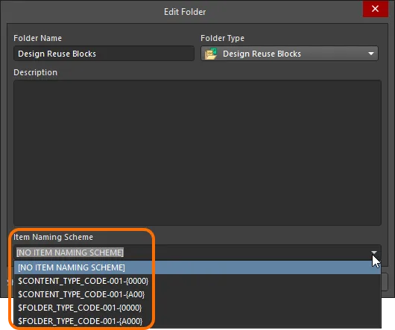395x330 pixels.
Task: Click the Design Reuse Blocks folder type icon
Action: tap(211, 54)
